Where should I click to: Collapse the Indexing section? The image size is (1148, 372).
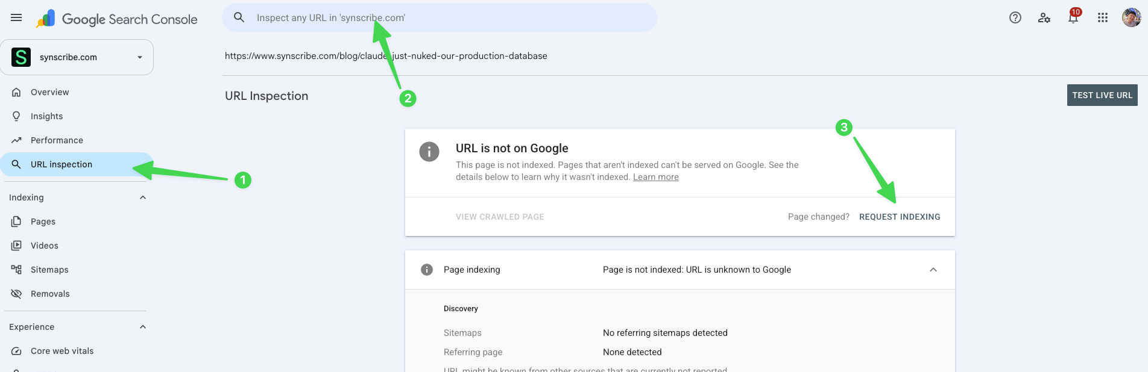[143, 197]
